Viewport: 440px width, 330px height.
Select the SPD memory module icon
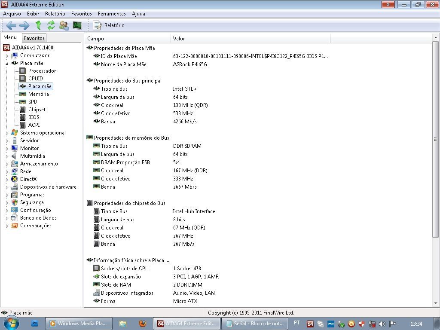click(x=22, y=101)
